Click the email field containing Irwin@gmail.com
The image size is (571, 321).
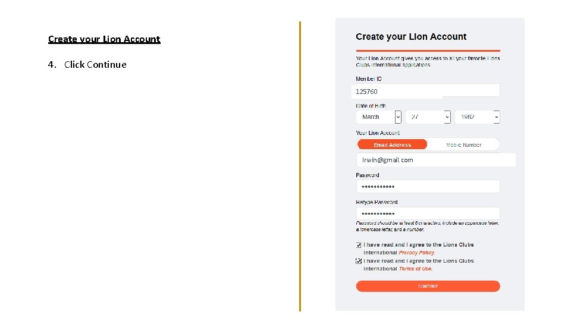pyautogui.click(x=435, y=160)
